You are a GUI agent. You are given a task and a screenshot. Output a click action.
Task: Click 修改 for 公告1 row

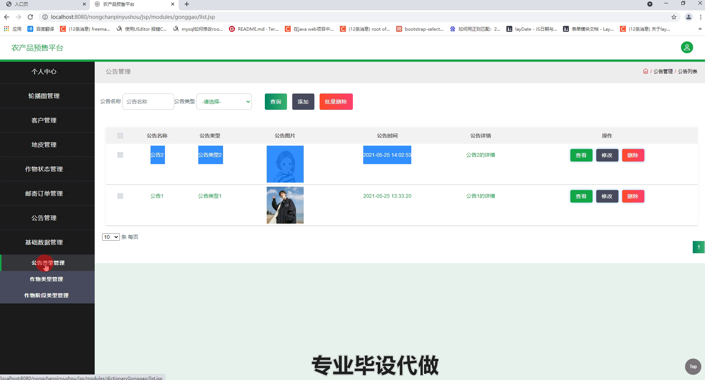point(607,196)
